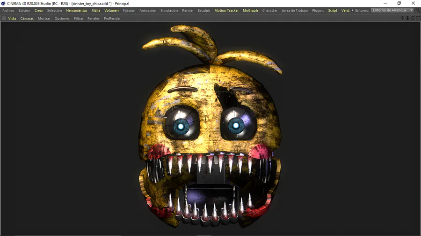Click the viewport rotate camera icon
The height and width of the screenshot is (236, 421).
pyautogui.click(x=413, y=18)
